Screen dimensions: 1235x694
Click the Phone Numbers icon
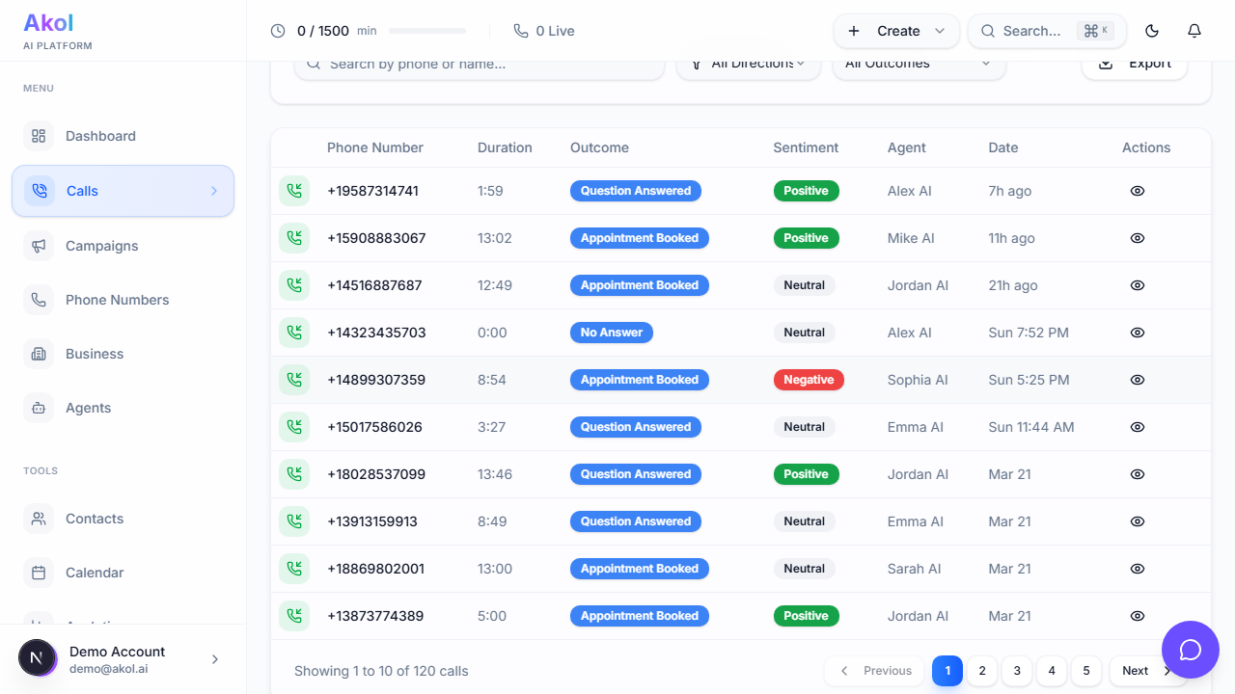[x=39, y=300]
